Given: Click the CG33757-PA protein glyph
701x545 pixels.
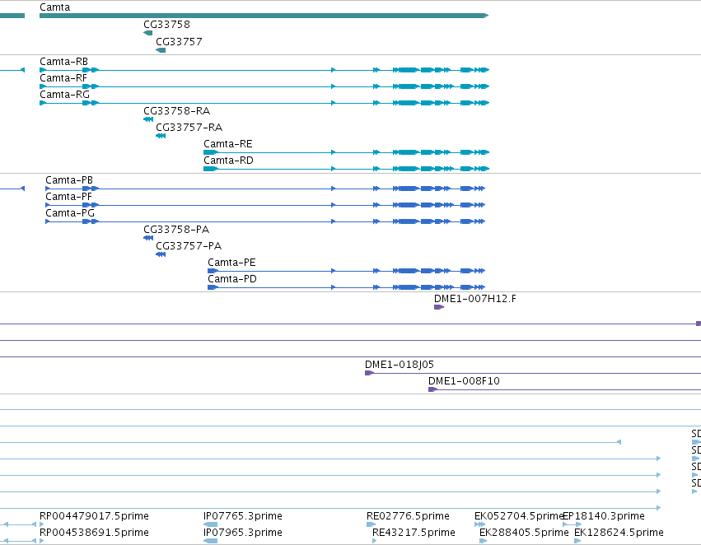Looking at the screenshot, I should coord(161,254).
